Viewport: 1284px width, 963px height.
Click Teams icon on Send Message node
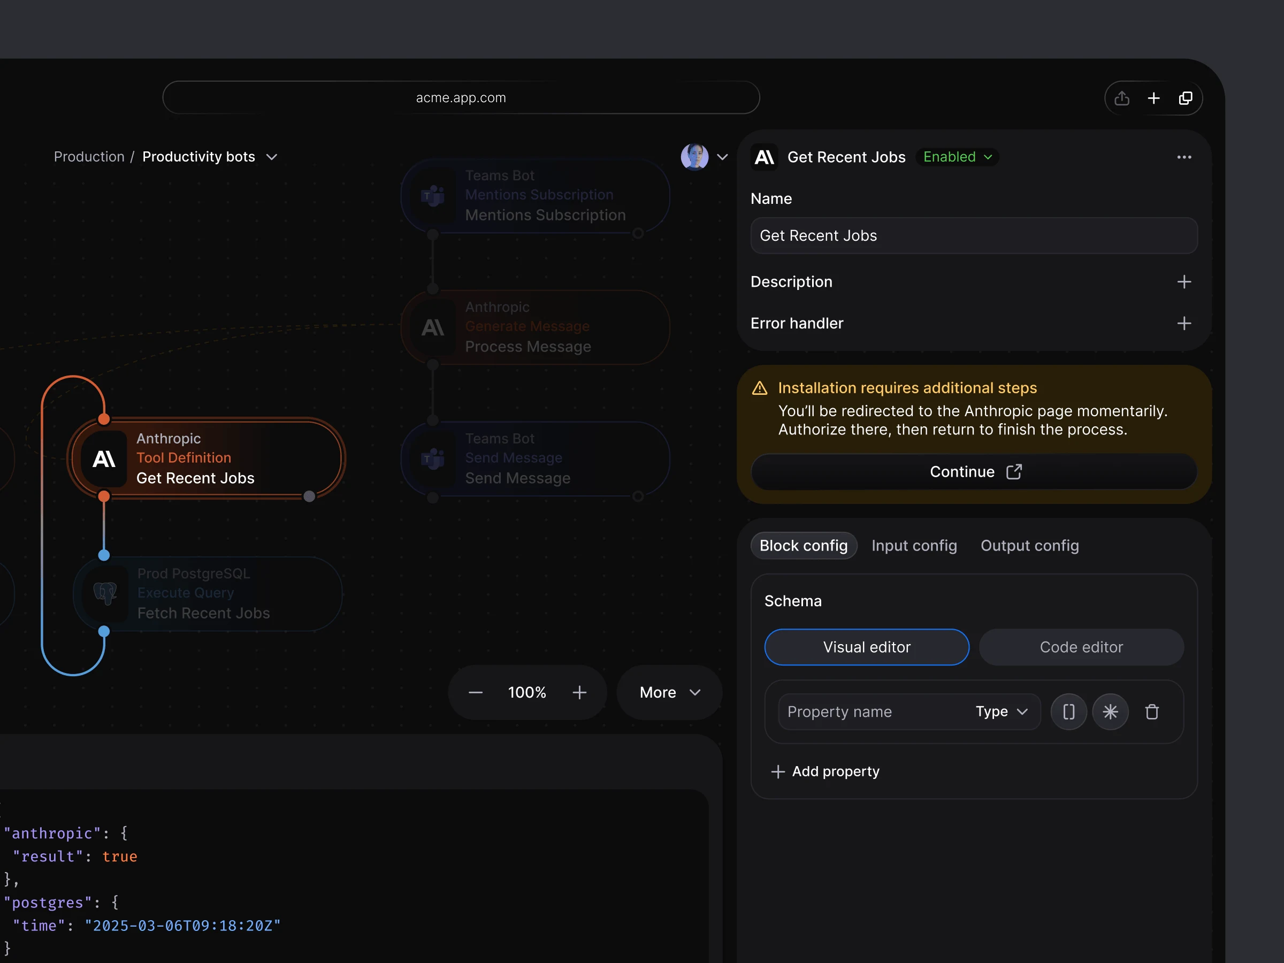tap(432, 459)
